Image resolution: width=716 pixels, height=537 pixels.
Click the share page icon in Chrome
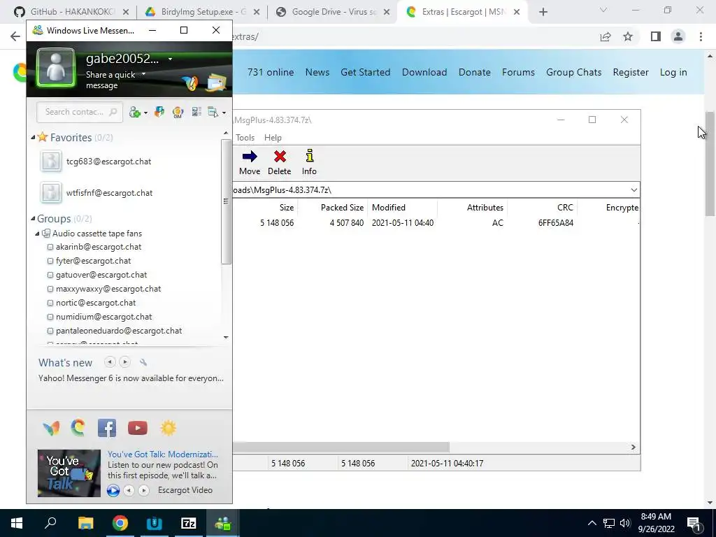[606, 36]
